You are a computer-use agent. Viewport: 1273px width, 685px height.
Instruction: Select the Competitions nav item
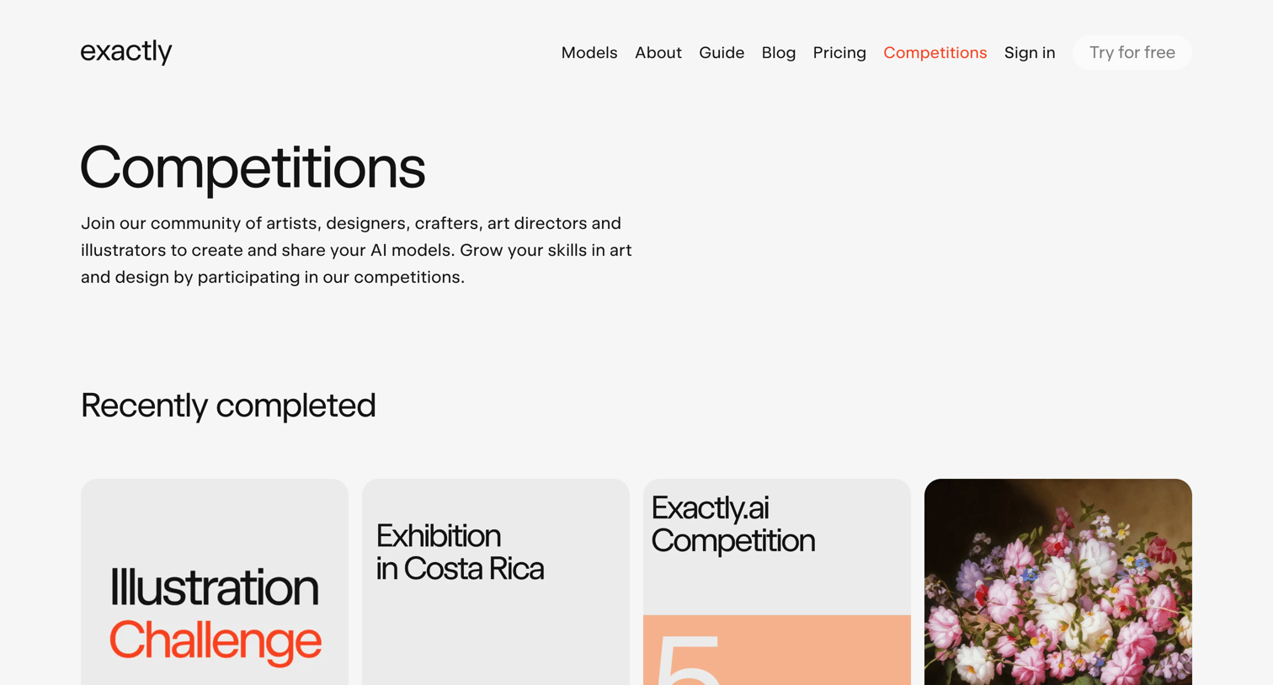pos(935,52)
